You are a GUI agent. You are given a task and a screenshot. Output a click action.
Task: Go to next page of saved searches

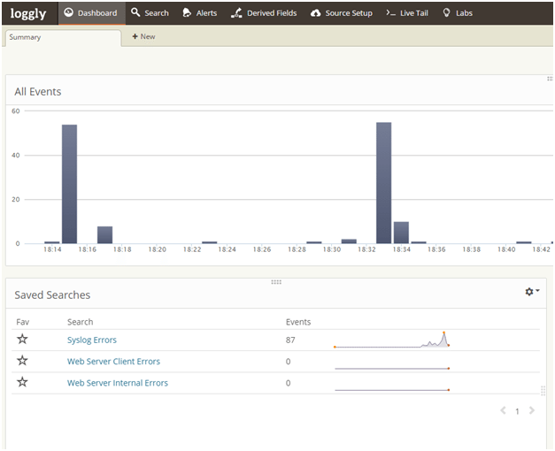point(531,411)
